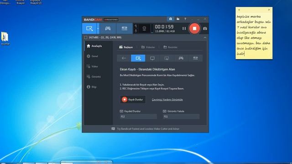The width and height of the screenshot is (292, 164).
Task: Open the Bilgi section in the sidebar
Action: [x=99, y=87]
